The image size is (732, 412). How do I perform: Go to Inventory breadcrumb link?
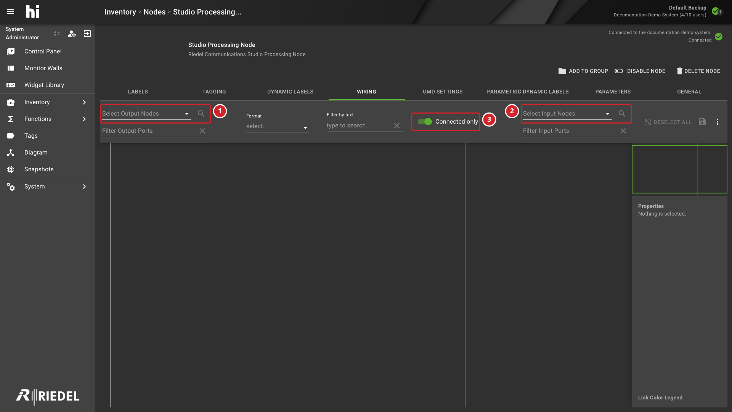120,12
